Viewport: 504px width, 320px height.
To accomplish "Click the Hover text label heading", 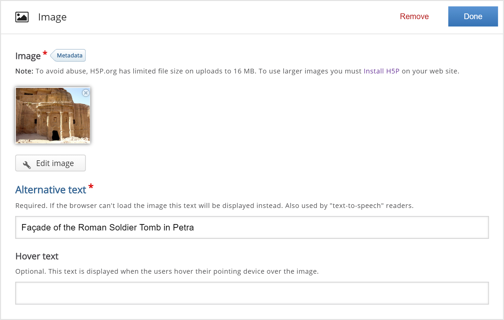I will coord(37,256).
